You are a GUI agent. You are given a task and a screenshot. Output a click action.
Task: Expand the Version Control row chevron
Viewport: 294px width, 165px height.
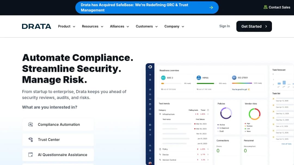point(208,160)
